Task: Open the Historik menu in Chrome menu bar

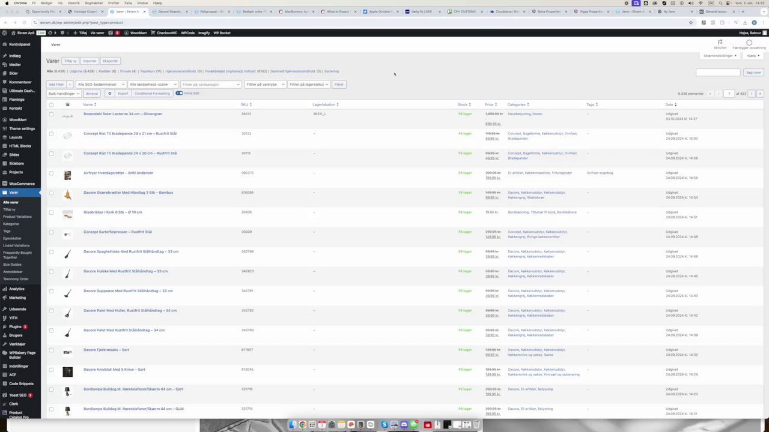Action: pyautogui.click(x=73, y=3)
